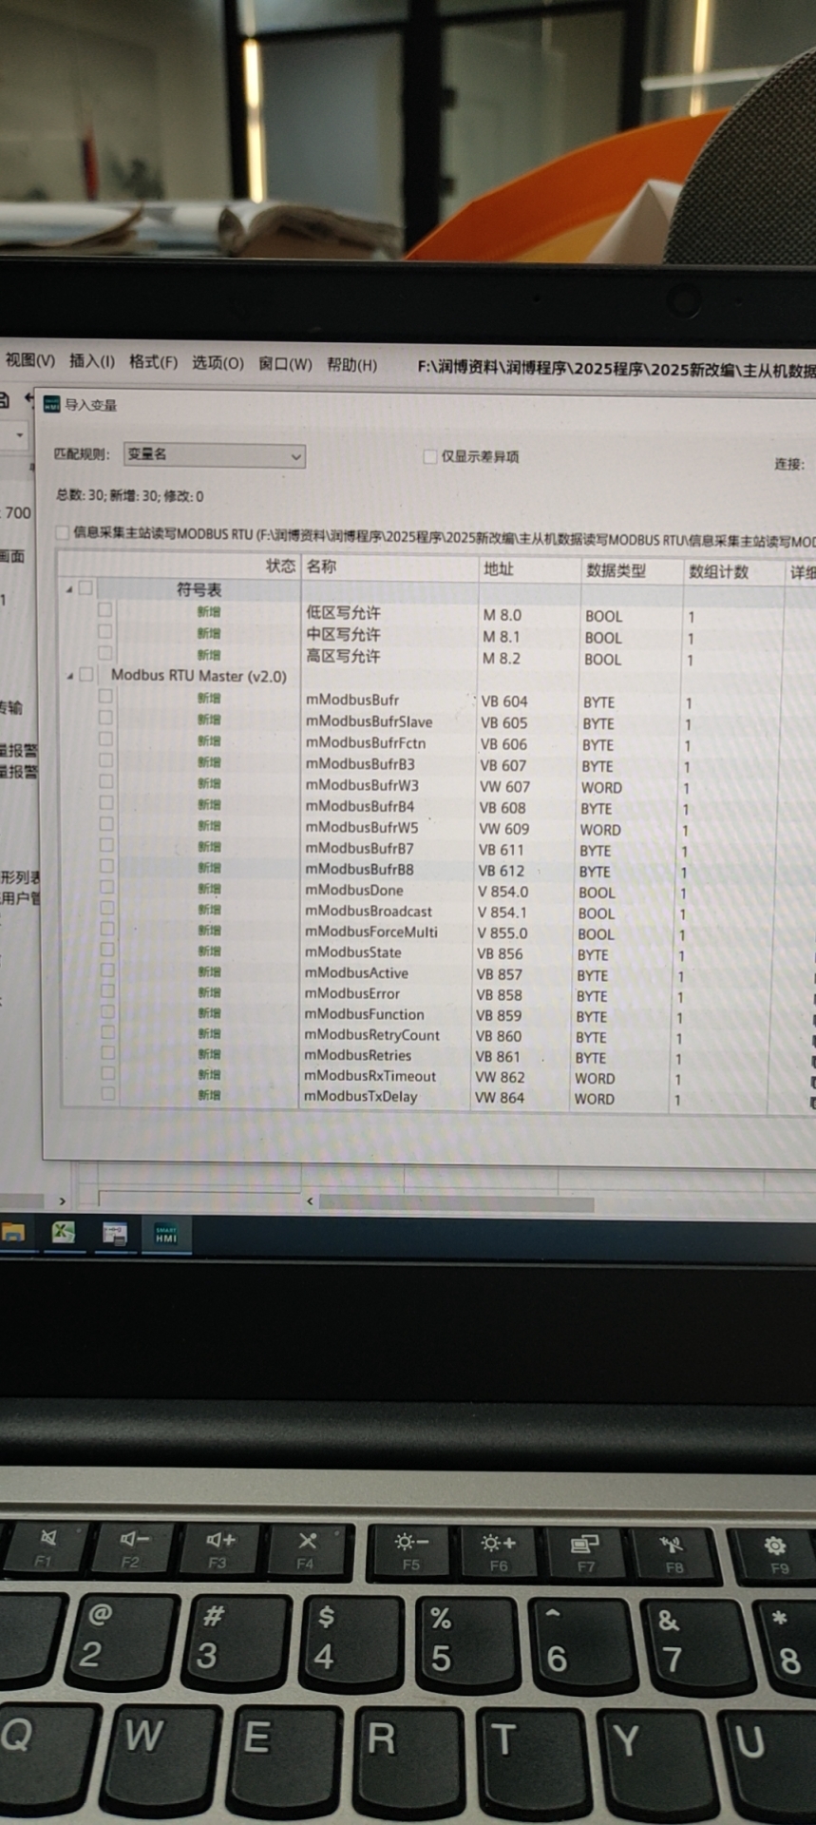Screen dimensions: 816x1825
Task: Click the 数组计数 column header
Action: click(x=718, y=571)
